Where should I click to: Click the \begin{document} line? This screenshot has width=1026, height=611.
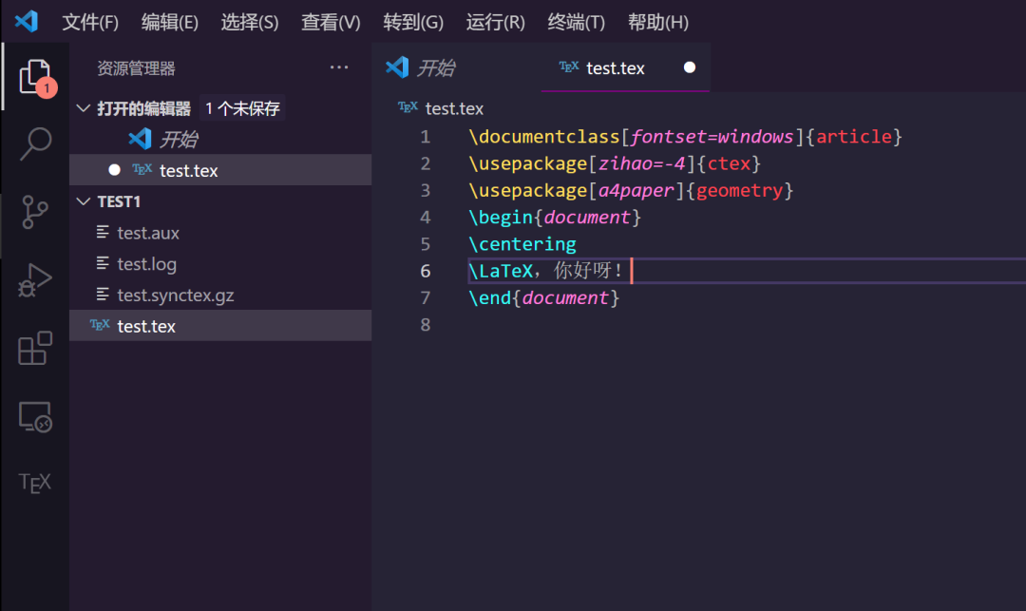[555, 218]
